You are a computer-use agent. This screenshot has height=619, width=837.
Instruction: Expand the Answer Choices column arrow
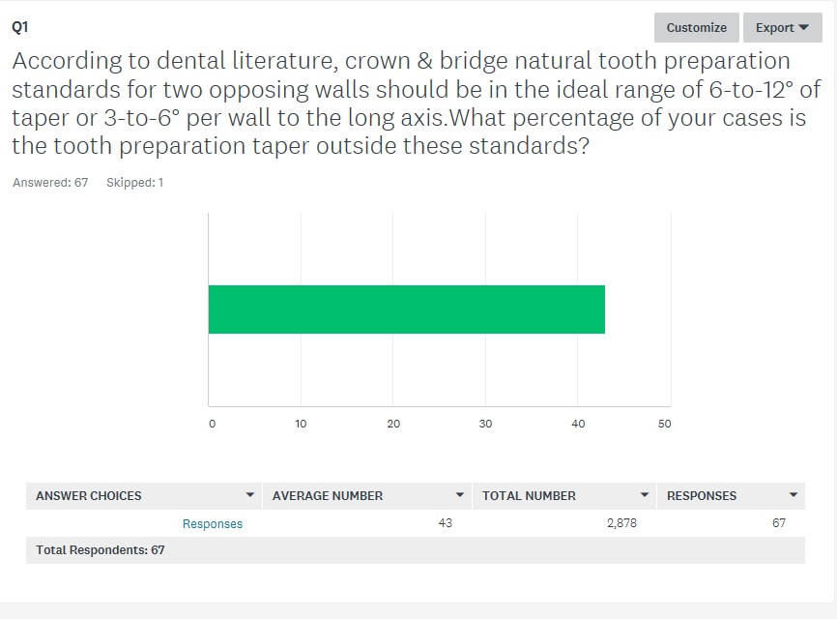[x=250, y=495]
